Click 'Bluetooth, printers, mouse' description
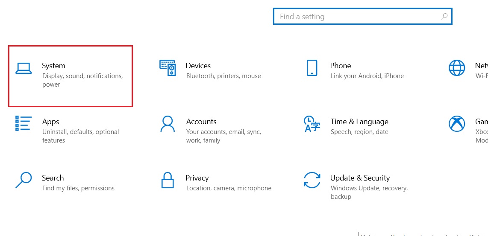The width and height of the screenshot is (488, 236). (x=223, y=76)
